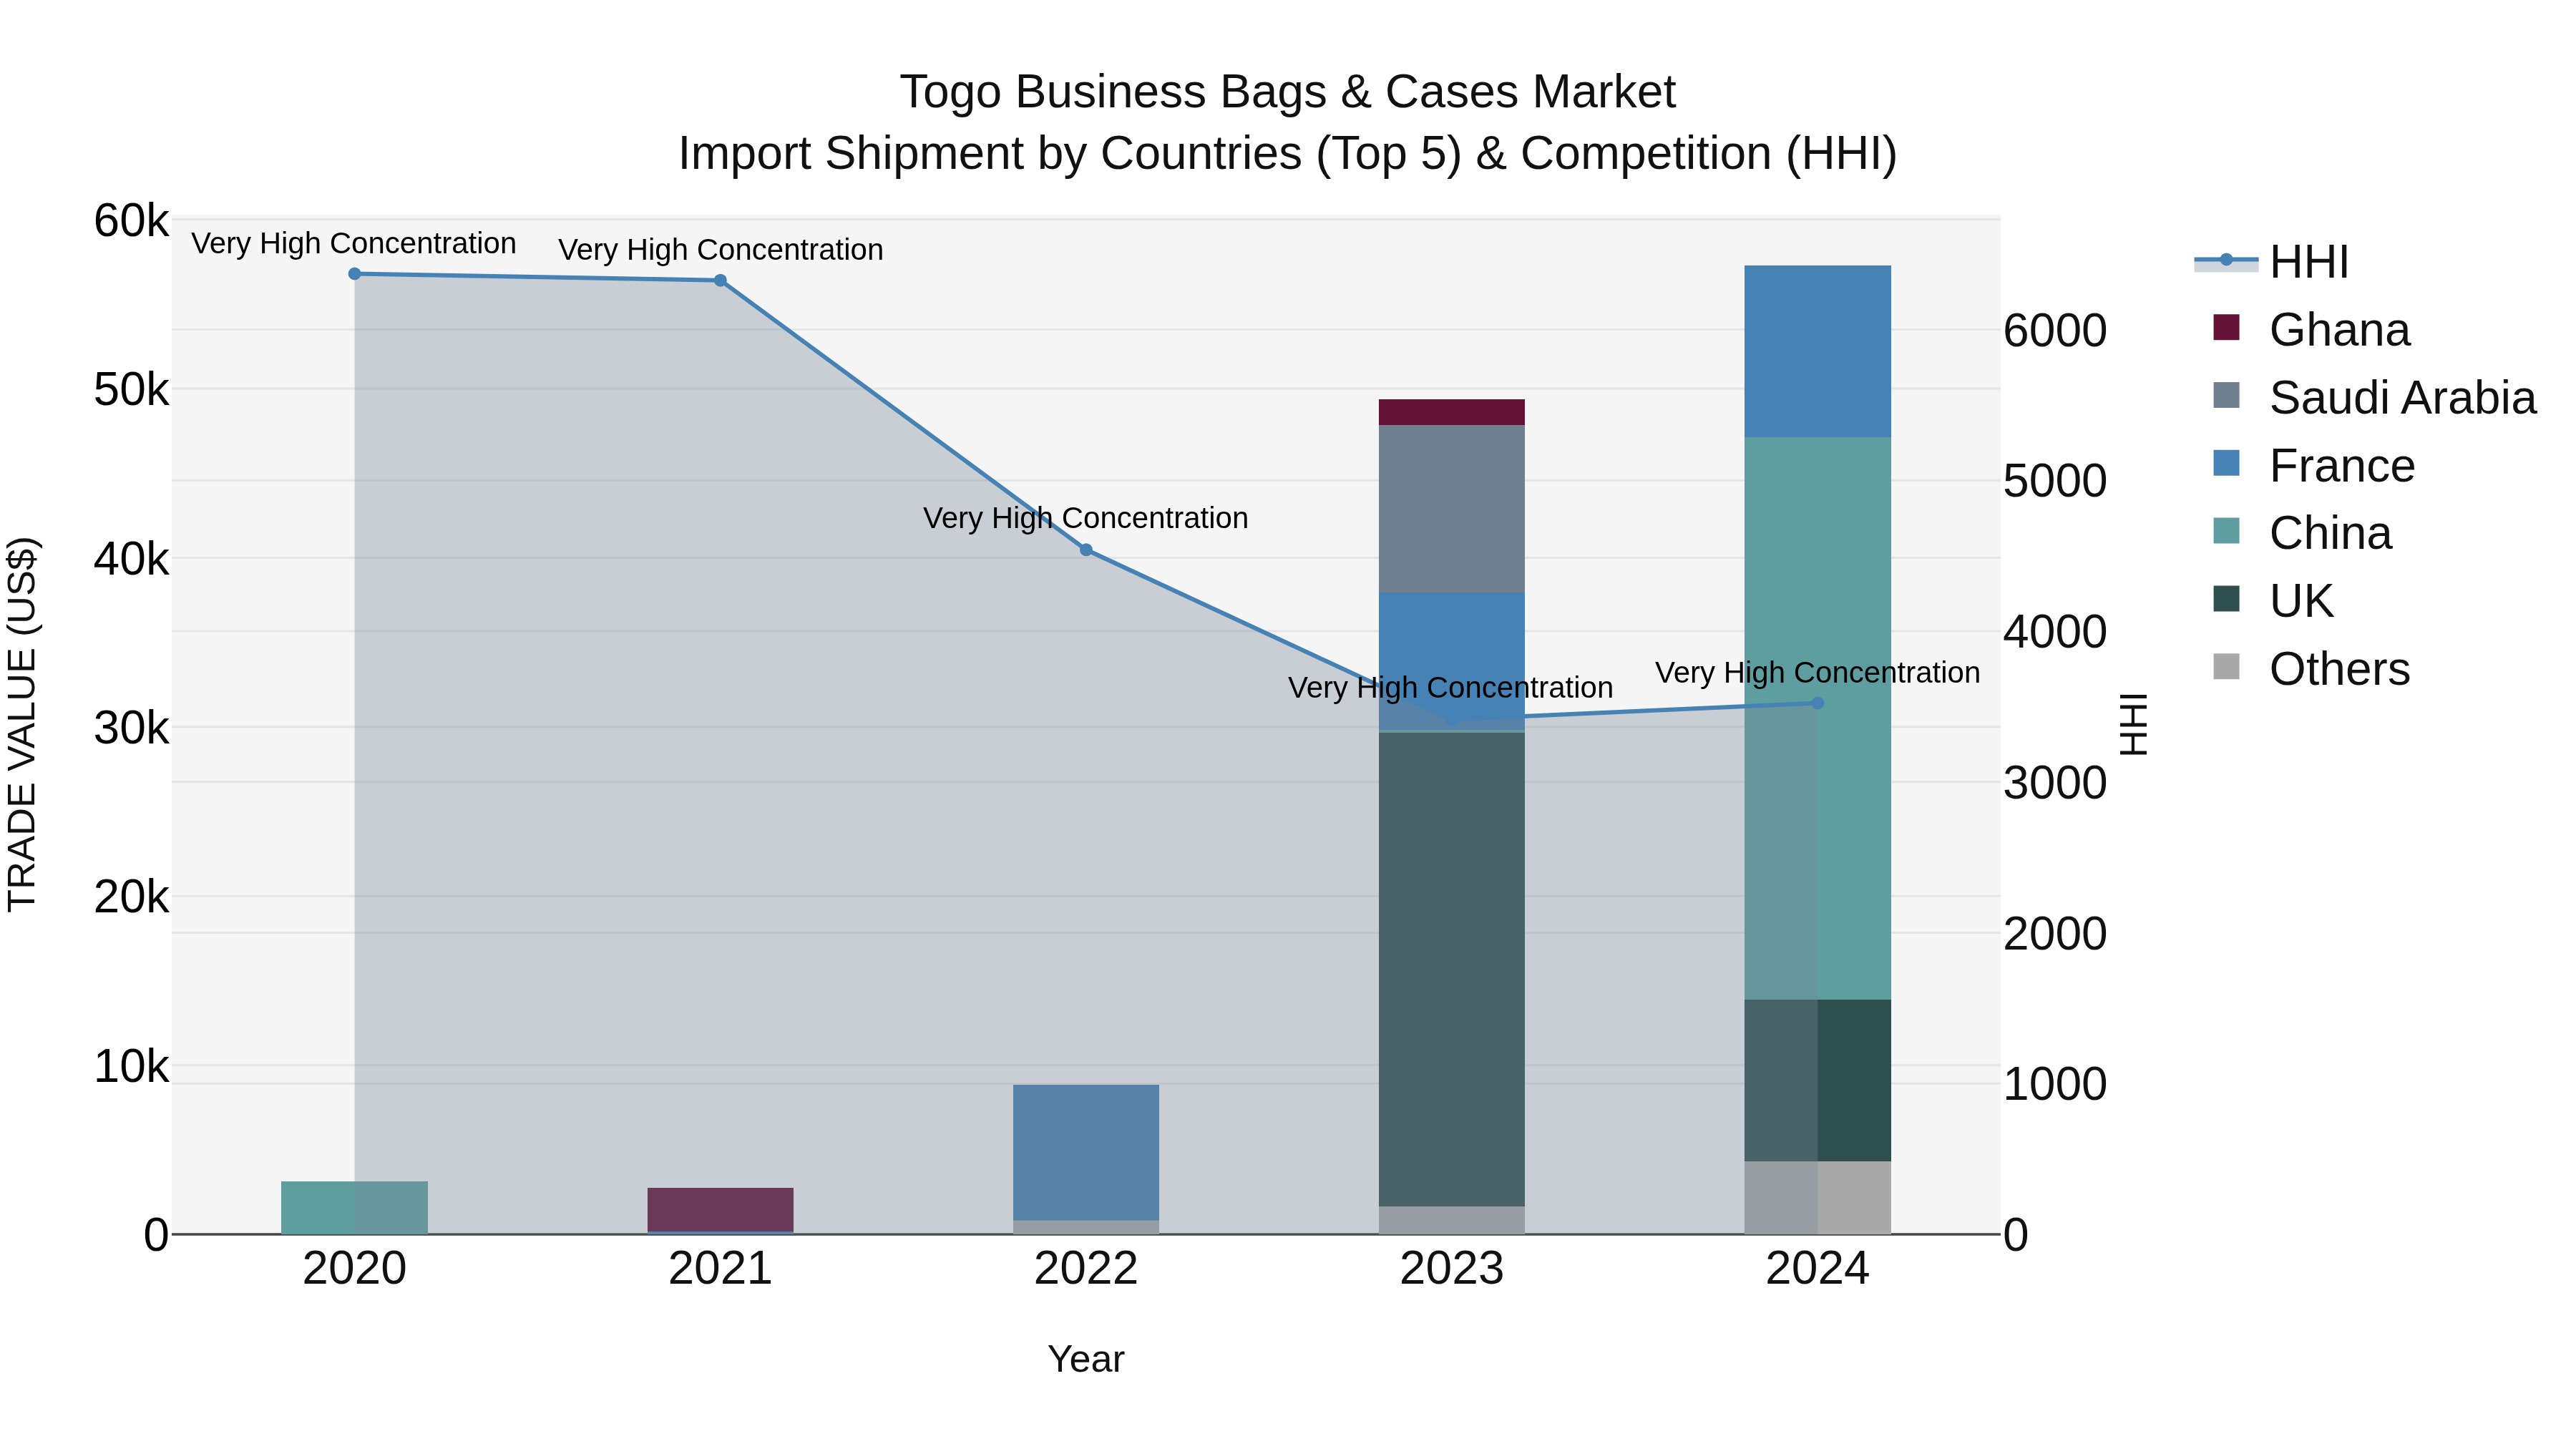Click the 50k trade value tick
This screenshot has width=2576, height=1449.
click(132, 390)
